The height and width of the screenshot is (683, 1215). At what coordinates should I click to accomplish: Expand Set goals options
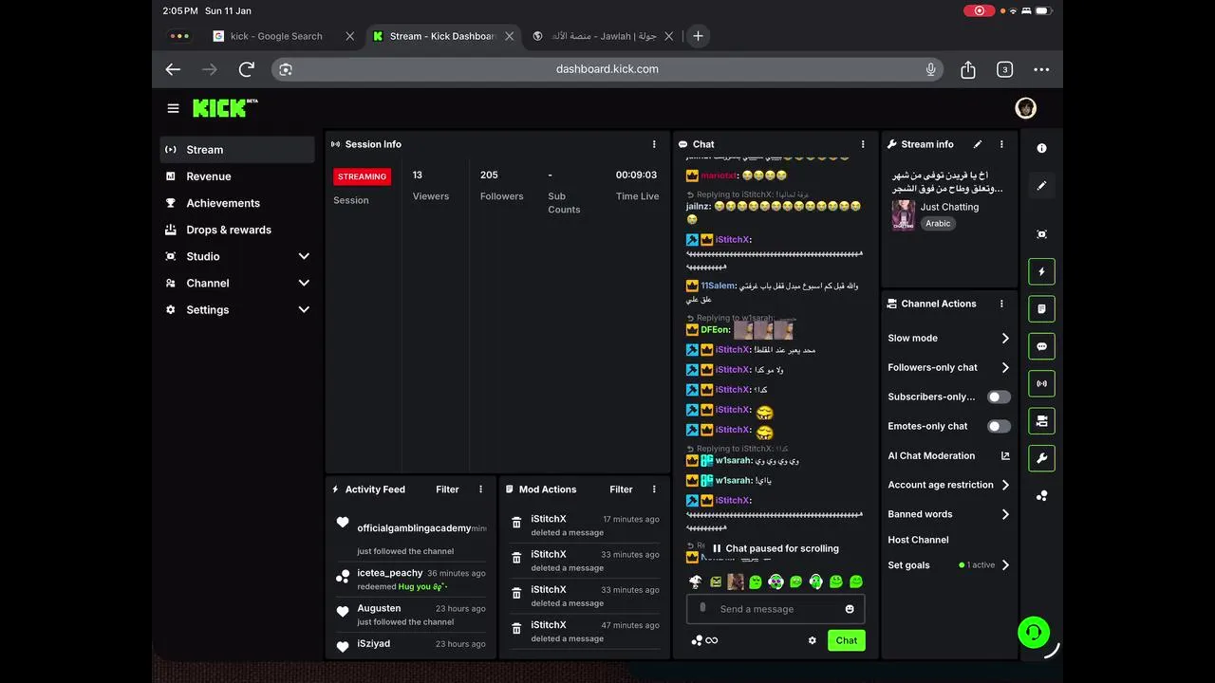tap(1005, 565)
